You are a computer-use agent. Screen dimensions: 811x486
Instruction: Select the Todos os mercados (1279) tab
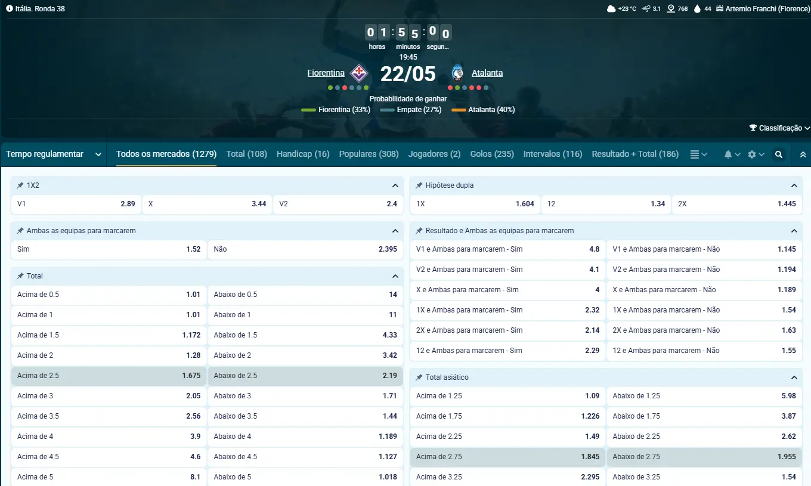[166, 154]
